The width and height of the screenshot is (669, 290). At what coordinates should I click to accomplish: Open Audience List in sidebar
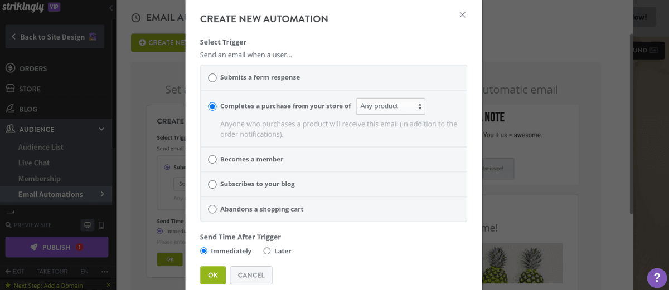pyautogui.click(x=41, y=147)
